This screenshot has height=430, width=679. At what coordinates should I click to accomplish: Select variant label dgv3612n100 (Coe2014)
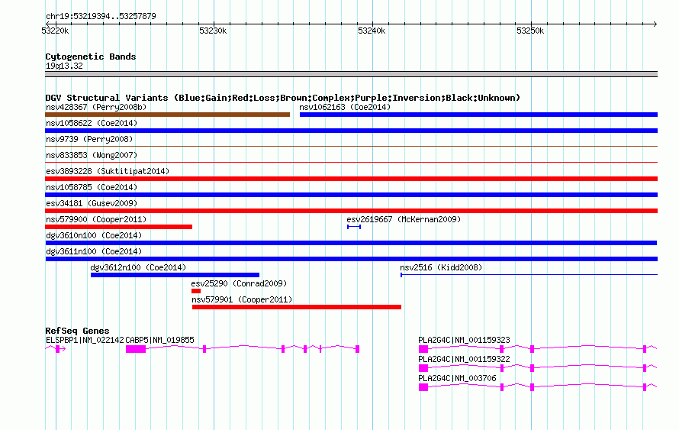coord(138,267)
